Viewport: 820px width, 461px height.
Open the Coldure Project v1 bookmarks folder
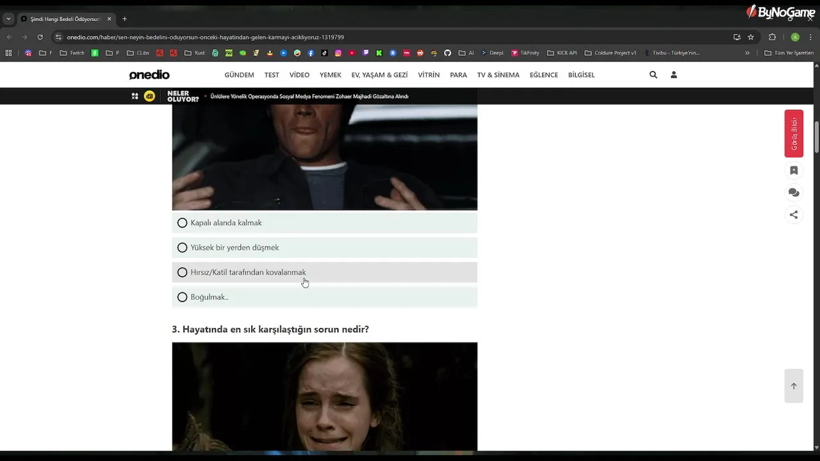(611, 53)
